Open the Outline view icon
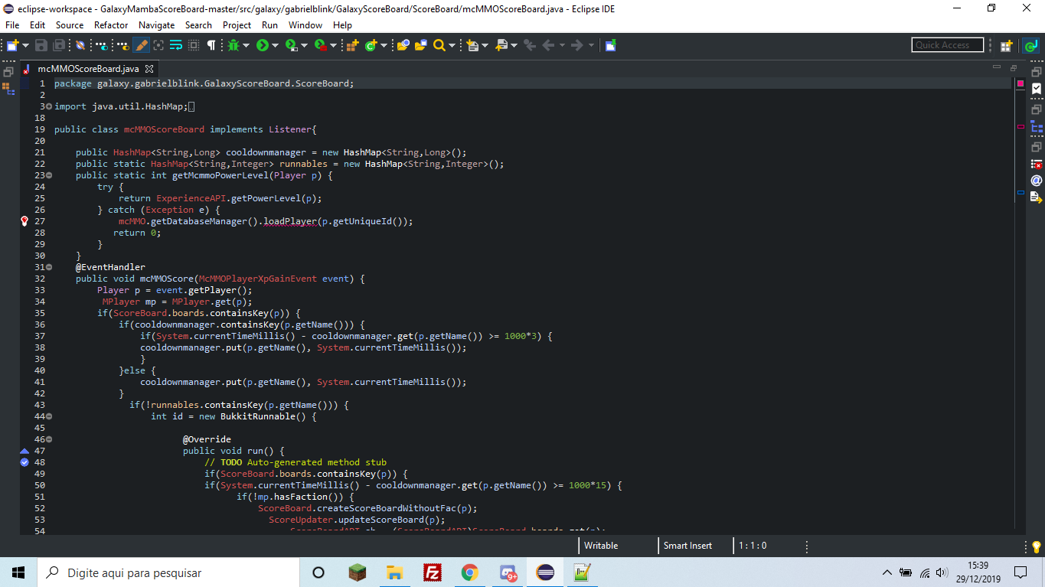1045x587 pixels. click(1037, 126)
